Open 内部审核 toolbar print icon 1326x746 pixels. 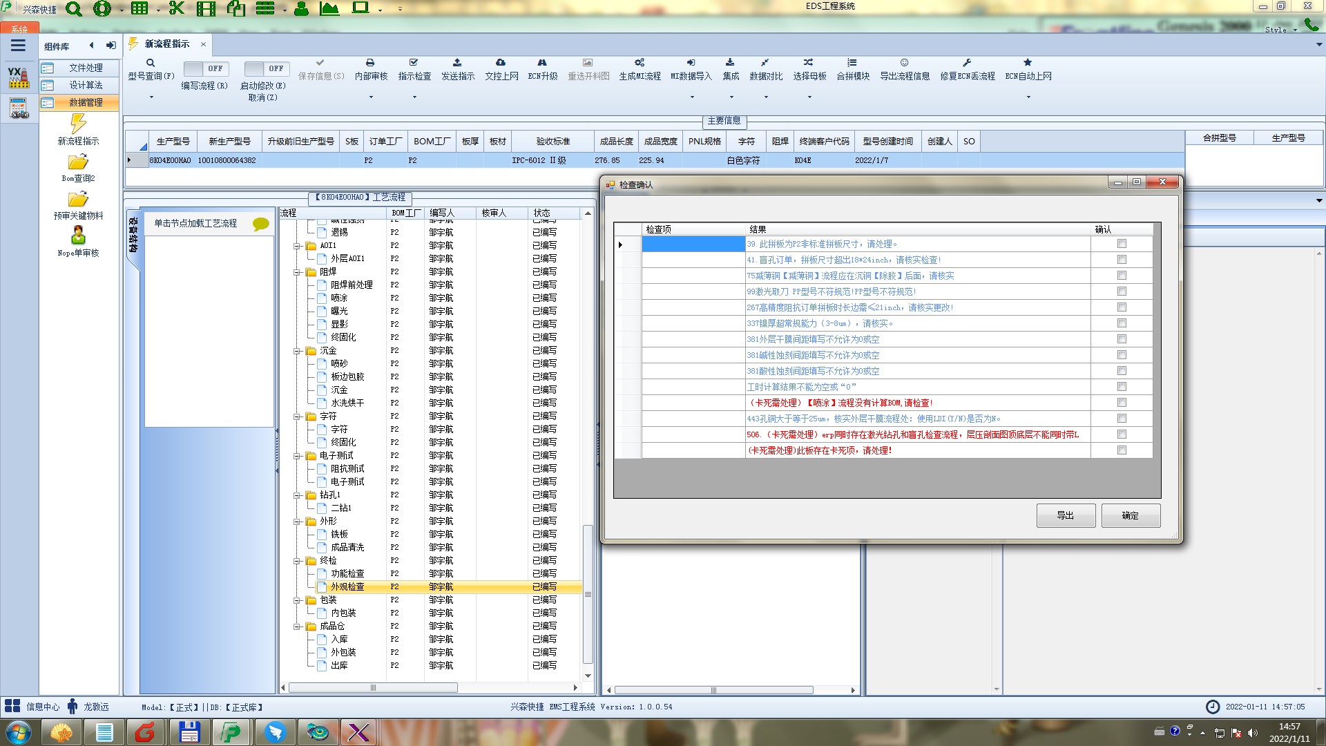[370, 63]
